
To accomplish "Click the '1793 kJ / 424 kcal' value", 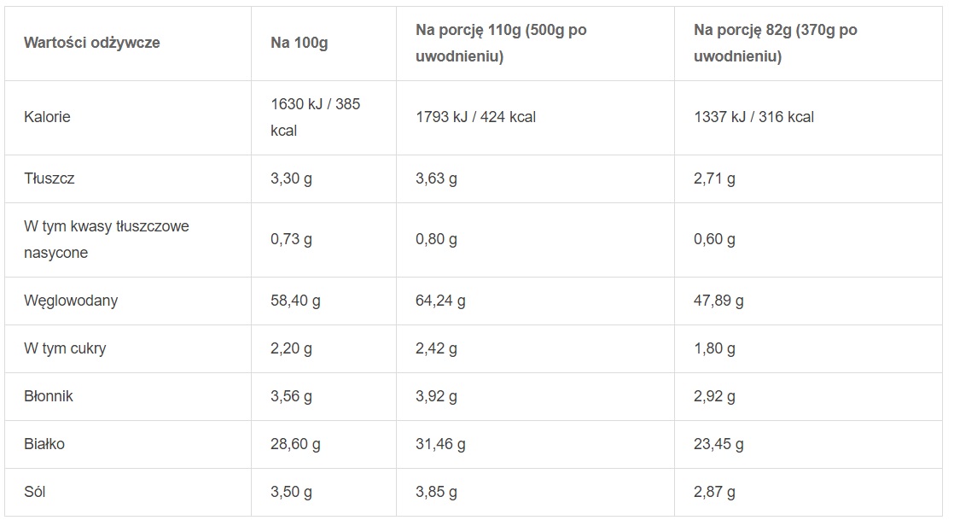I will [x=475, y=117].
